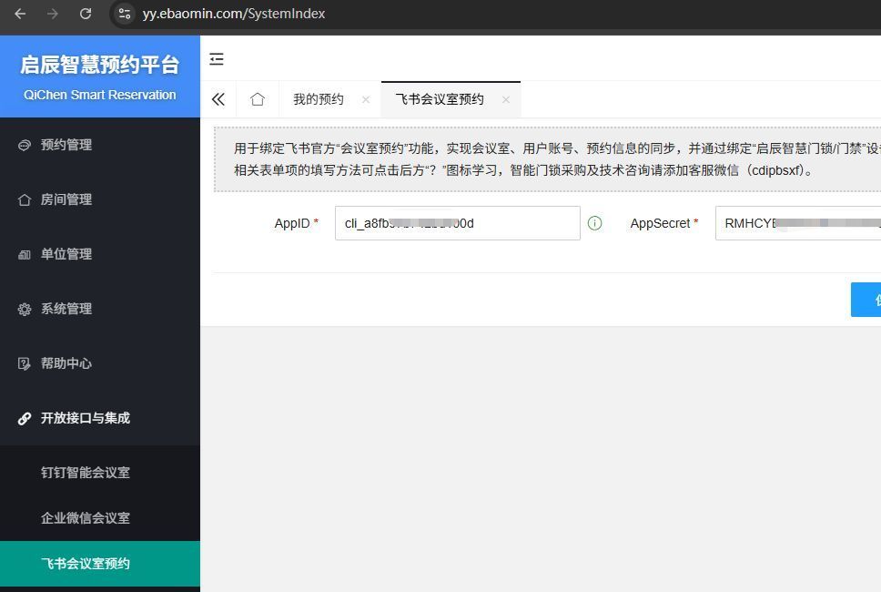Click the green info icon after AppID
This screenshot has height=592, width=881.
click(594, 223)
